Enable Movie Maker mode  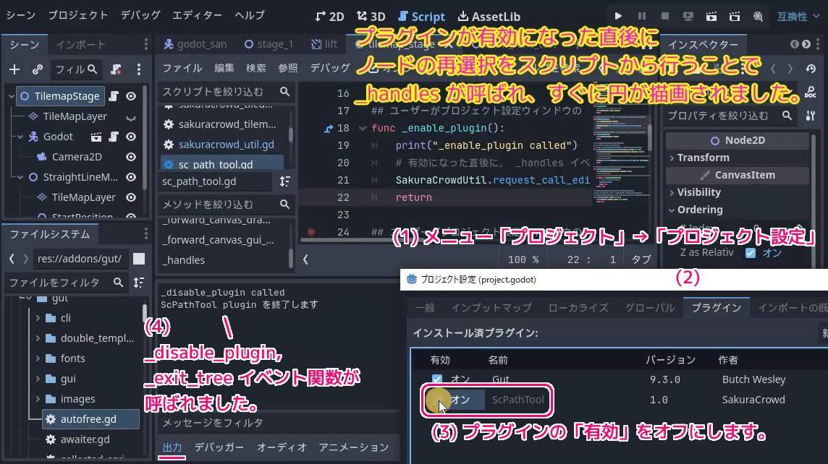[x=758, y=17]
